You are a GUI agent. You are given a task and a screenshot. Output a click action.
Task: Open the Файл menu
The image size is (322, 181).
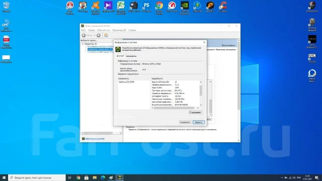point(84,30)
